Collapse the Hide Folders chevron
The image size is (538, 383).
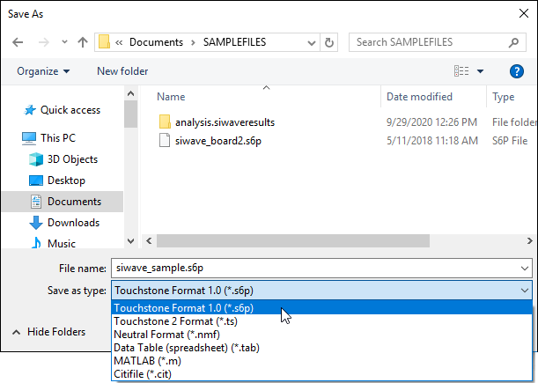(16, 332)
